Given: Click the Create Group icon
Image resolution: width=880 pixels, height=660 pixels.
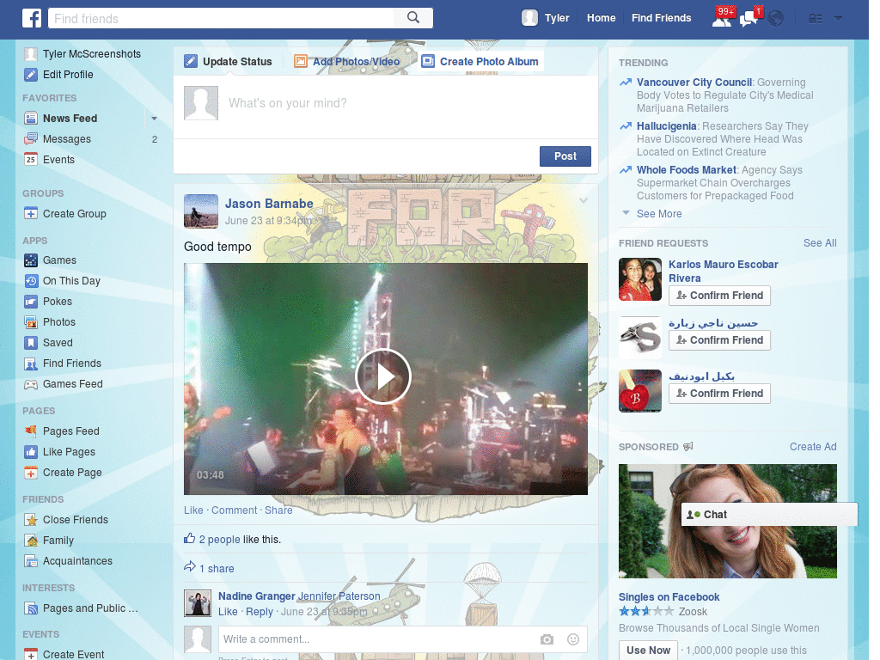Looking at the screenshot, I should 31,214.
